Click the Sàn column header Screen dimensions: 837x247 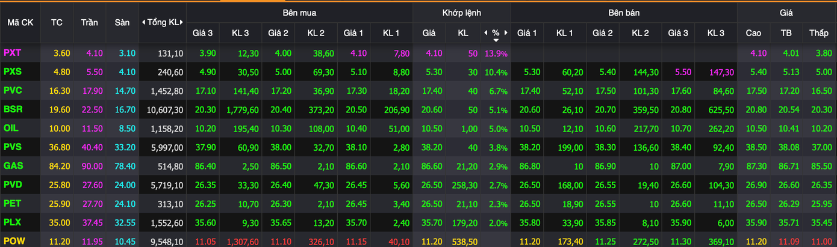pos(122,22)
